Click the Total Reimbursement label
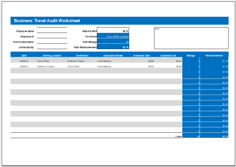 [85, 47]
